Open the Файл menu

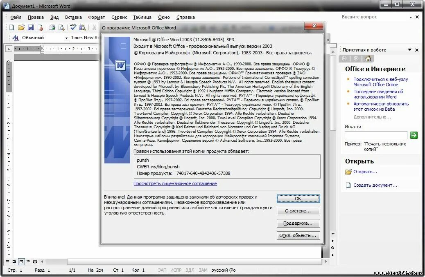click(16, 17)
